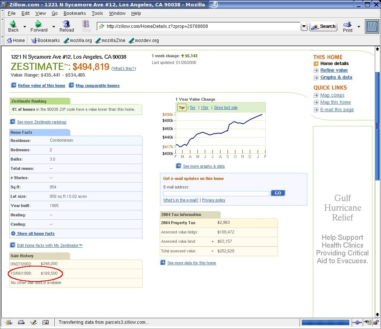Print the page with Print icon
381x329 pixels.
point(348,24)
